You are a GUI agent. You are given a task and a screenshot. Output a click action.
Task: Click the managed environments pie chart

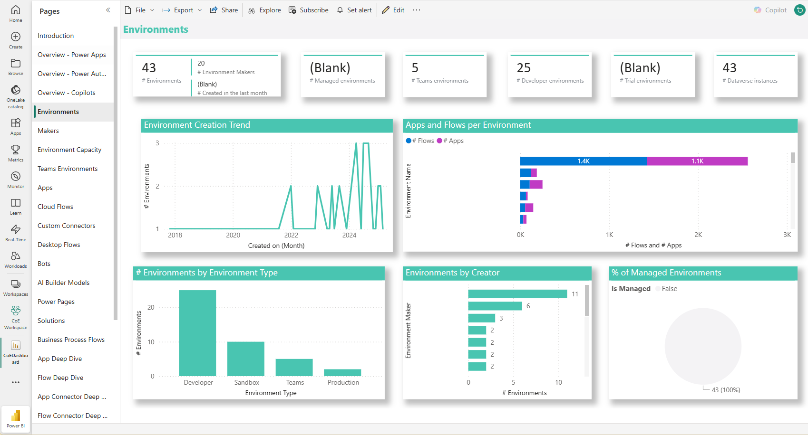(703, 346)
